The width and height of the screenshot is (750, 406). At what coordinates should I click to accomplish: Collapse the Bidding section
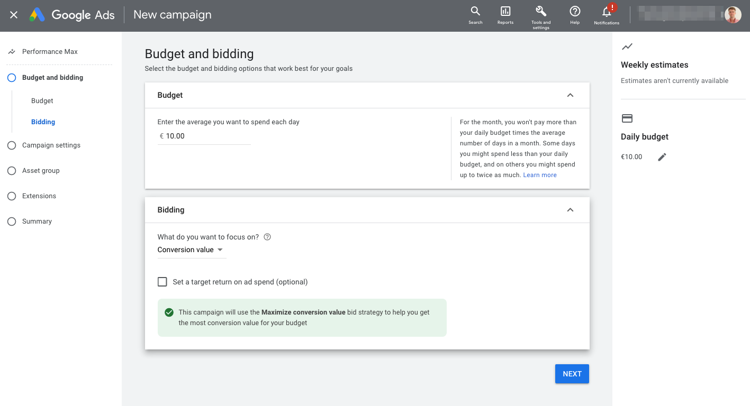[x=570, y=210]
